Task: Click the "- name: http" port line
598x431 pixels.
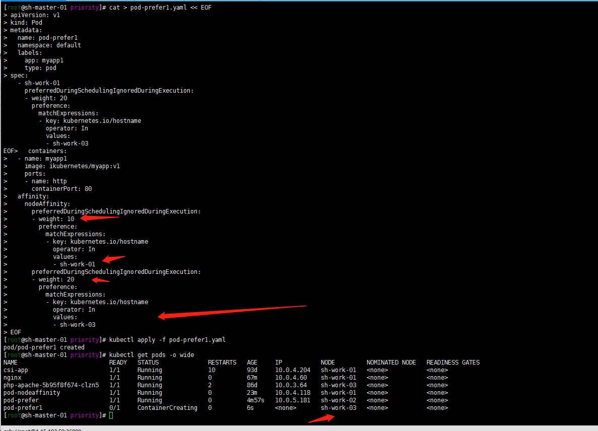Action: [x=46, y=181]
